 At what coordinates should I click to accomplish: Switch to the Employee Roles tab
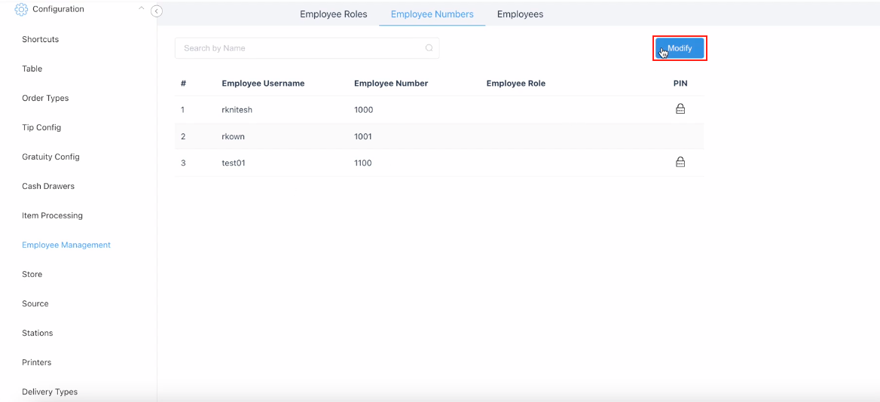click(333, 14)
